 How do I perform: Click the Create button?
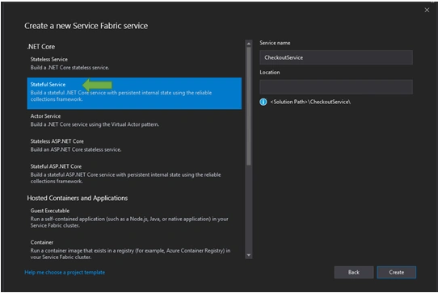(396, 272)
